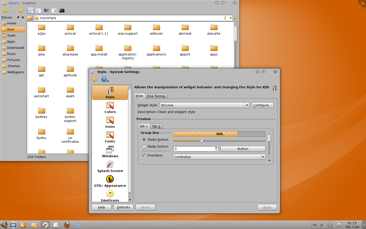Image resolution: width=366 pixels, height=229 pixels.
Task: Switch to the Fine Tuning tab
Action: [156, 96]
